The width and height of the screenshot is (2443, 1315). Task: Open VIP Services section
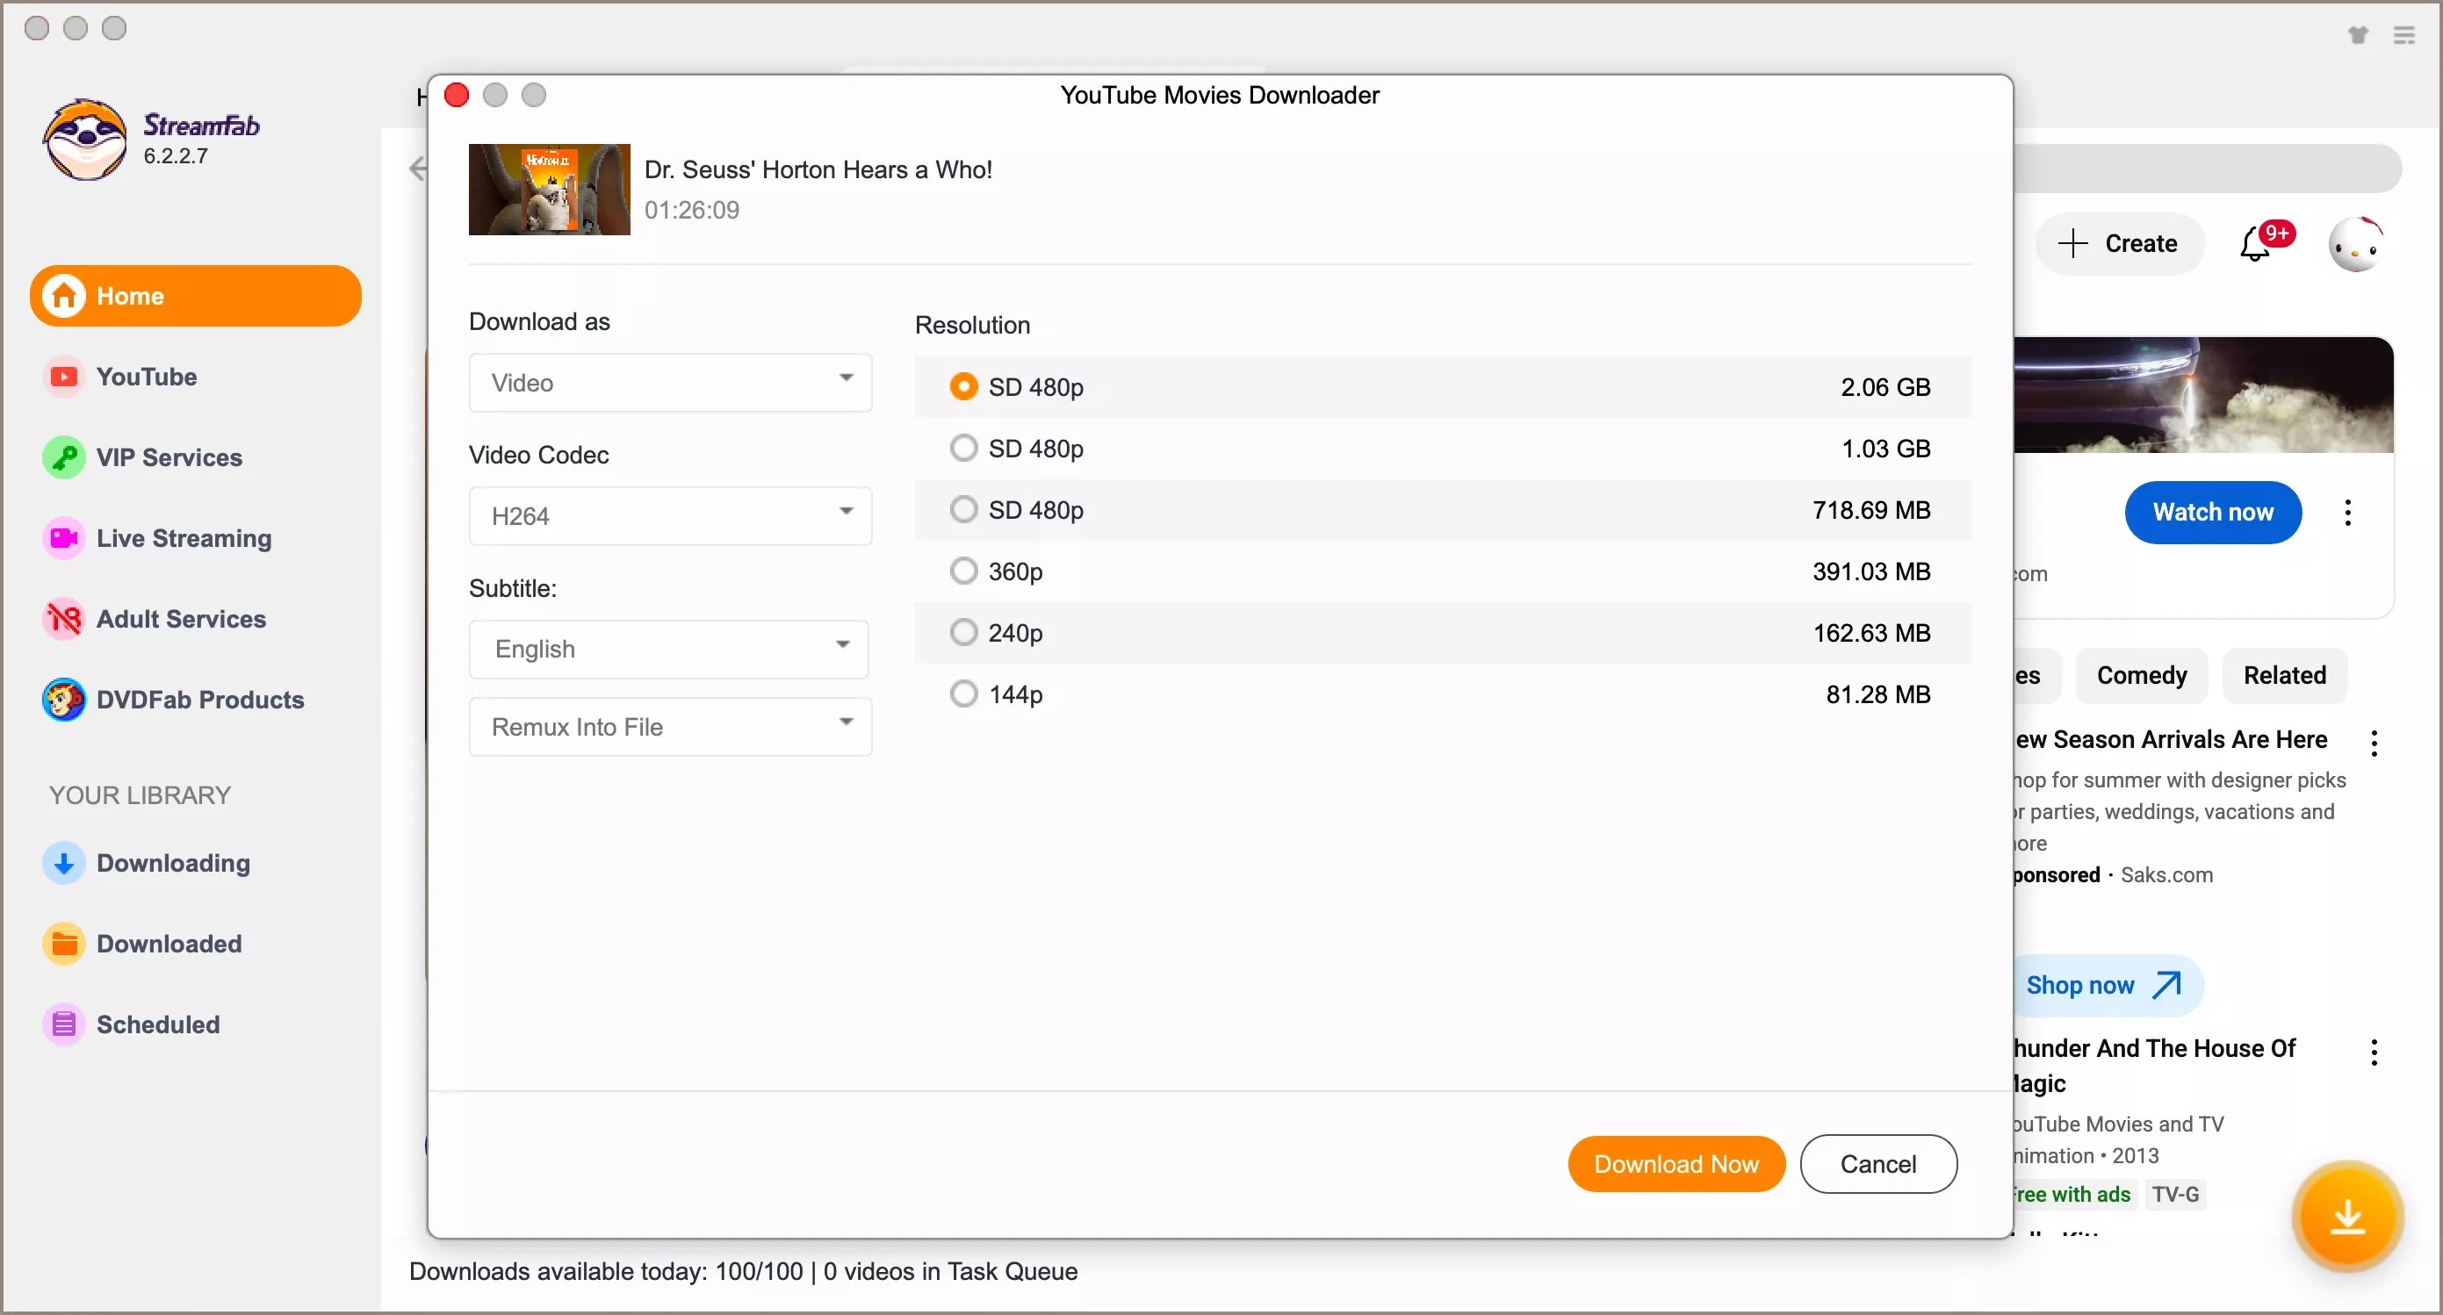[169, 457]
